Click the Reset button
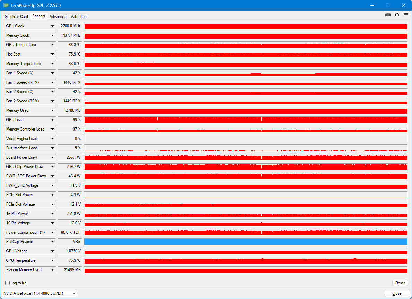Screen dimensions: 412x299 click(x=400, y=283)
